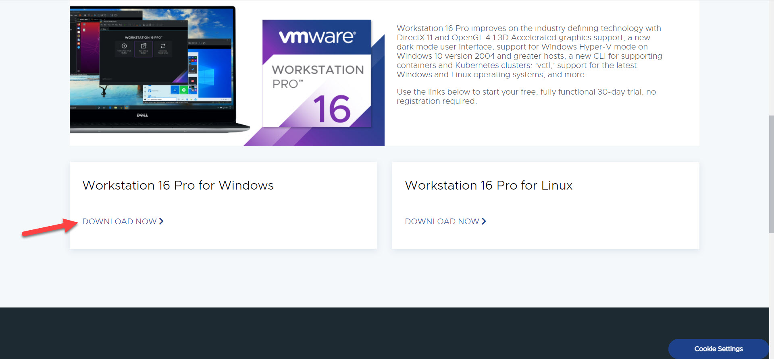This screenshot has width=774, height=359.
Task: Click the vmware logo on the box art
Action: point(317,37)
